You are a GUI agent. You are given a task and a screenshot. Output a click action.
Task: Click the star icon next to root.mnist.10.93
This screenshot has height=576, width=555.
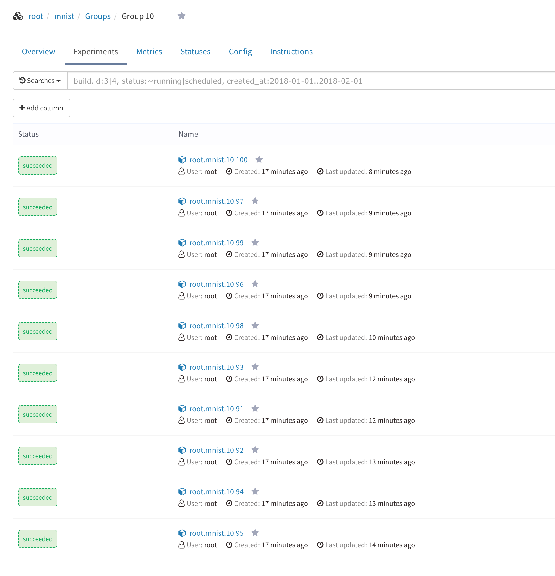pyautogui.click(x=255, y=367)
